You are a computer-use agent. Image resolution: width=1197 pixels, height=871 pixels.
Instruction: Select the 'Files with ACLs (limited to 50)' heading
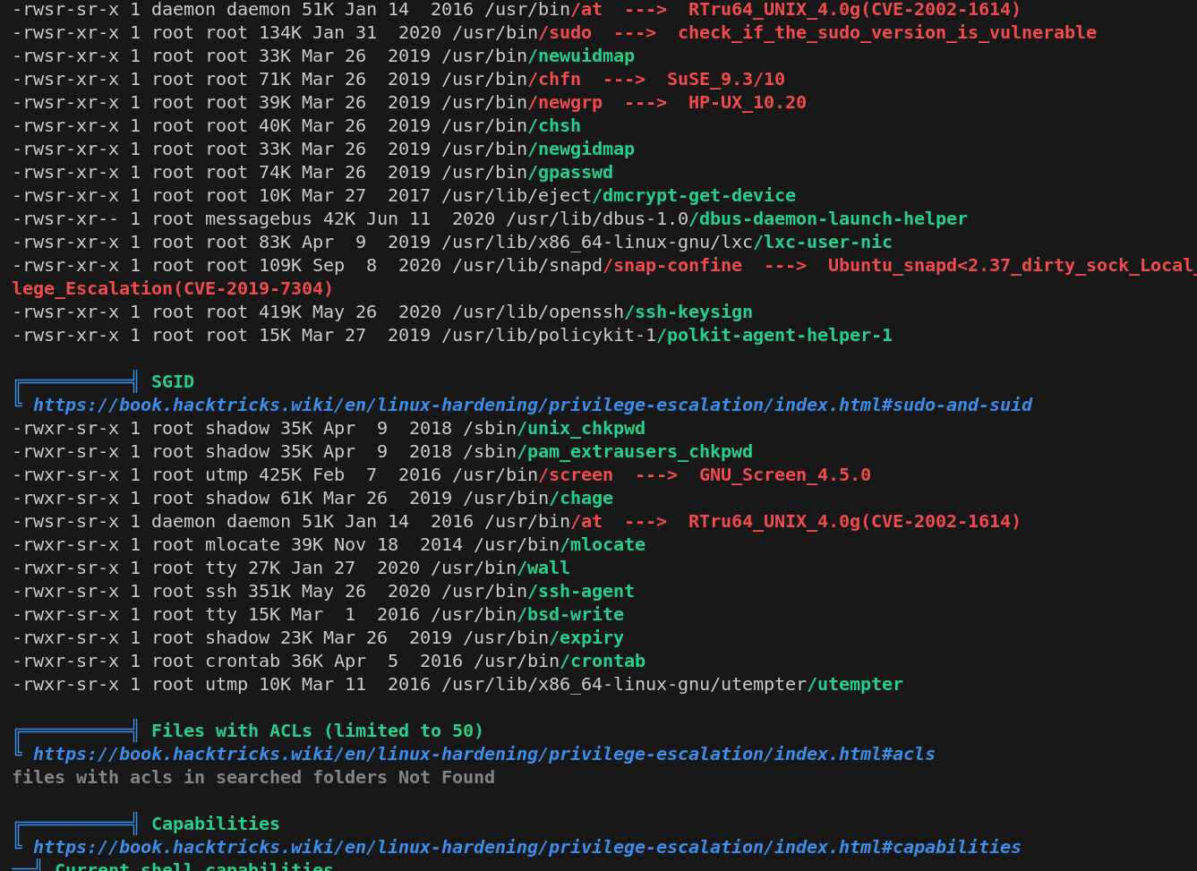click(x=318, y=730)
